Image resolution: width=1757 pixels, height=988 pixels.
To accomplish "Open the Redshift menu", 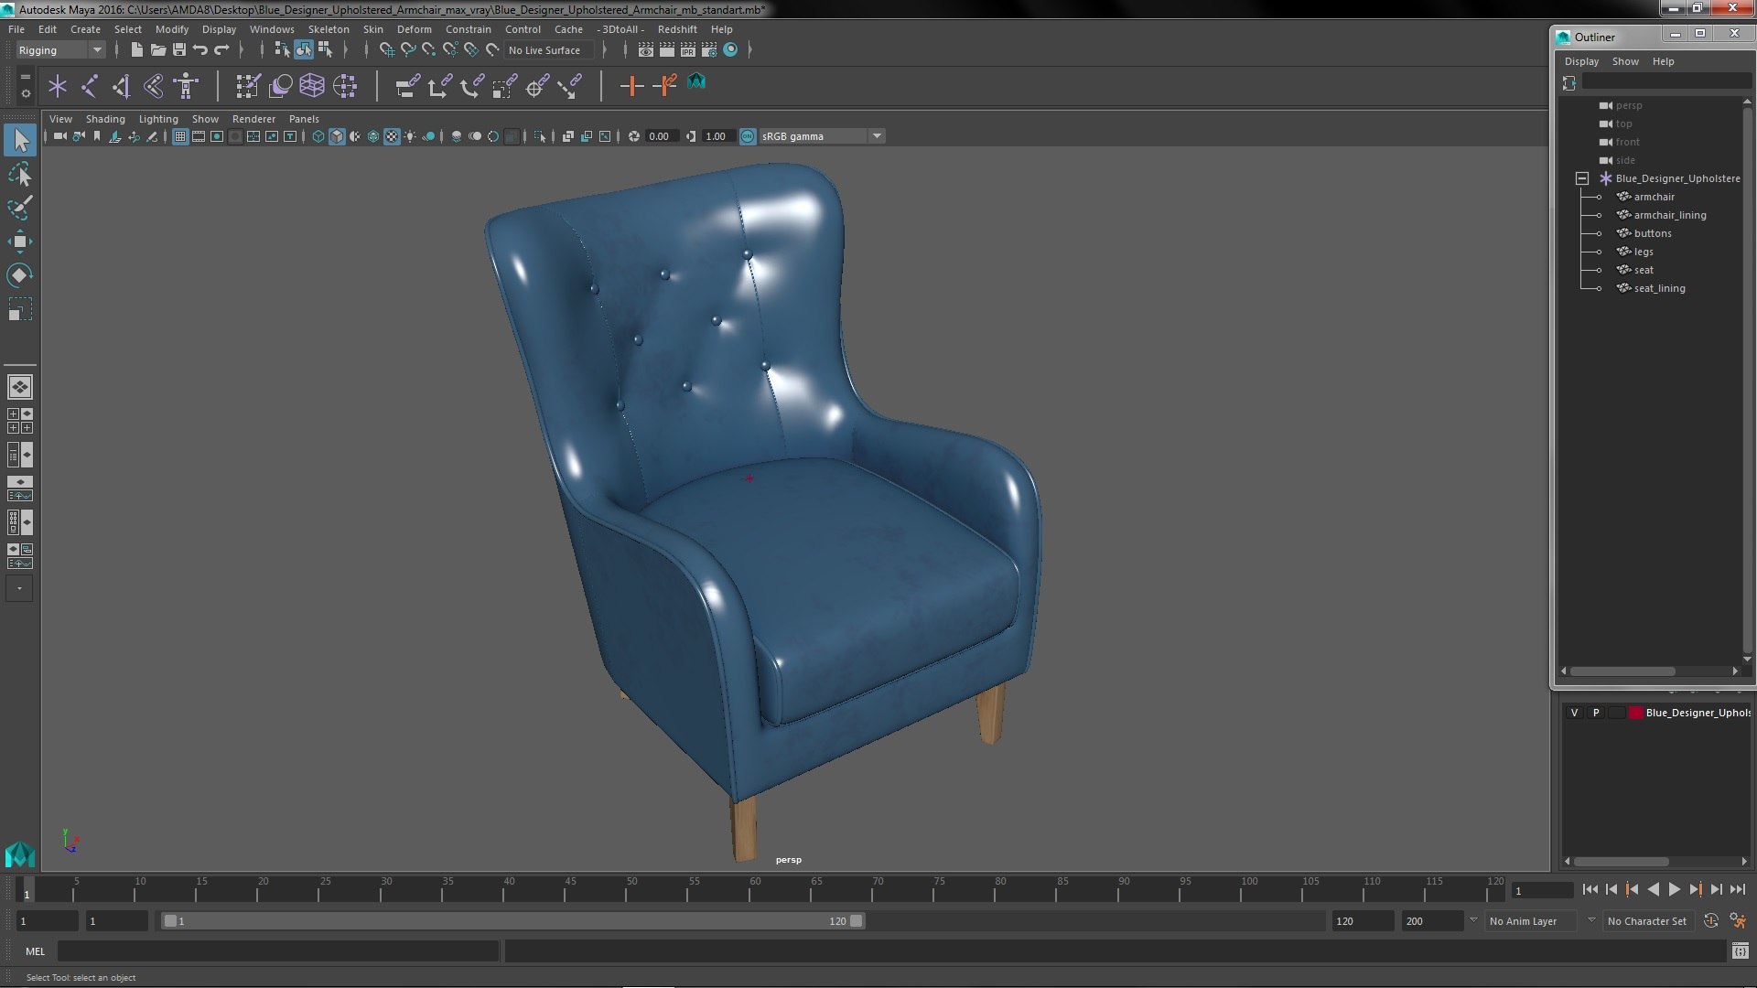I will click(677, 29).
